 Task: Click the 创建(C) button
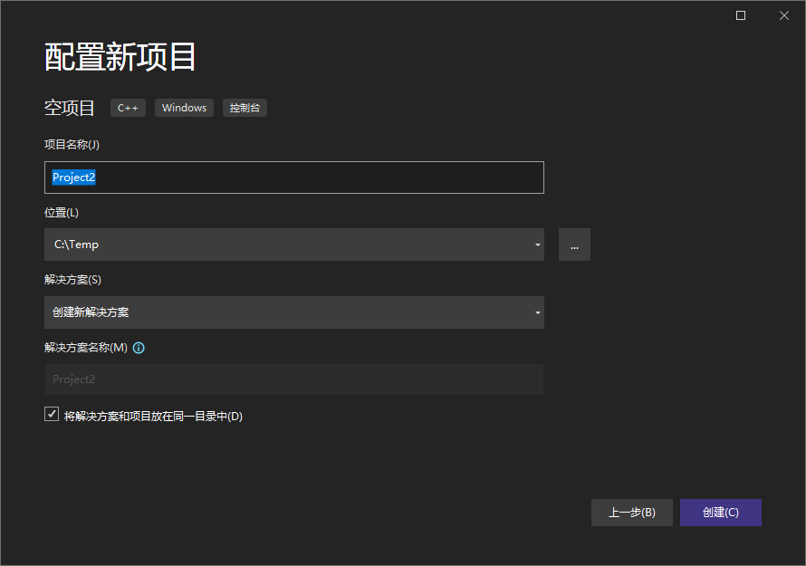pos(720,512)
